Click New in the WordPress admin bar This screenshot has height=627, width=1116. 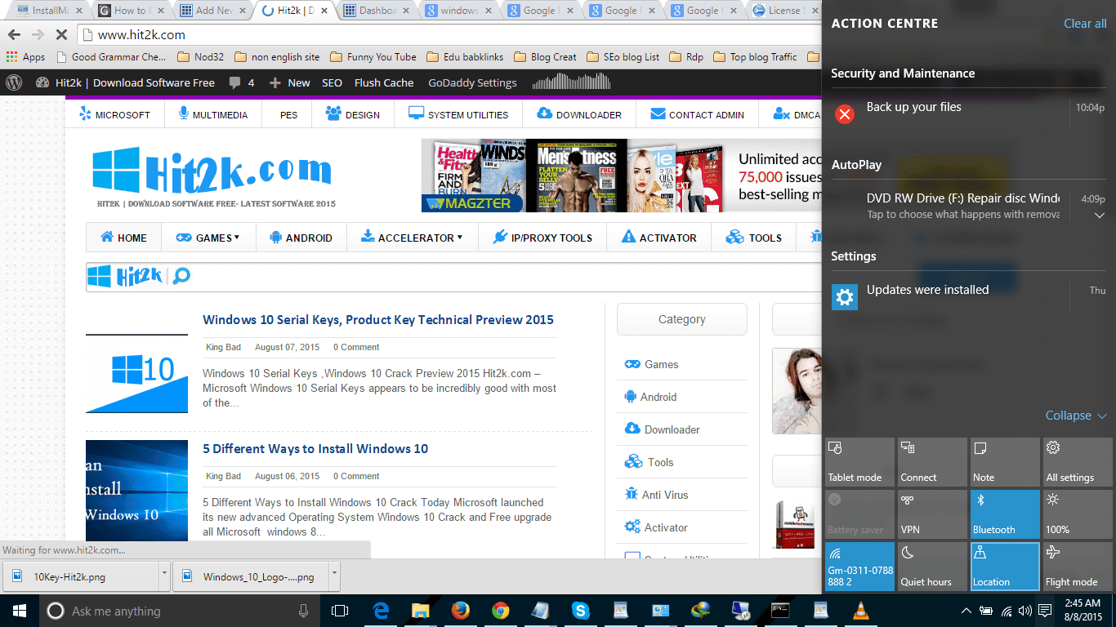coord(290,82)
